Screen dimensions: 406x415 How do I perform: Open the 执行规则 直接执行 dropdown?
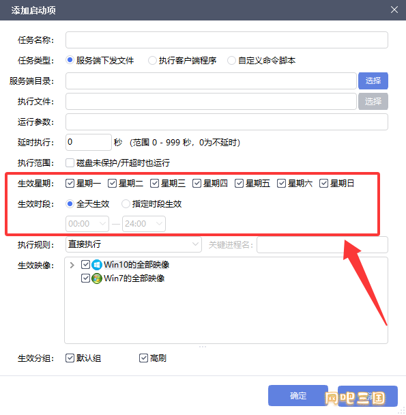(134, 244)
